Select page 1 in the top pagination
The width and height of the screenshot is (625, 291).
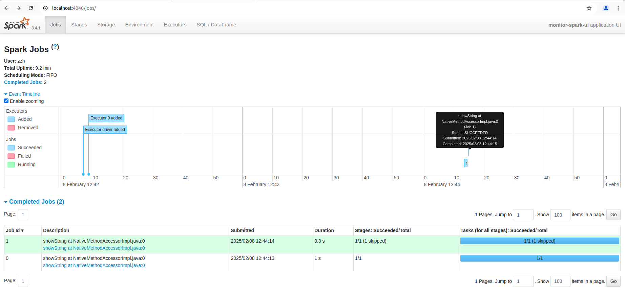[x=23, y=215]
